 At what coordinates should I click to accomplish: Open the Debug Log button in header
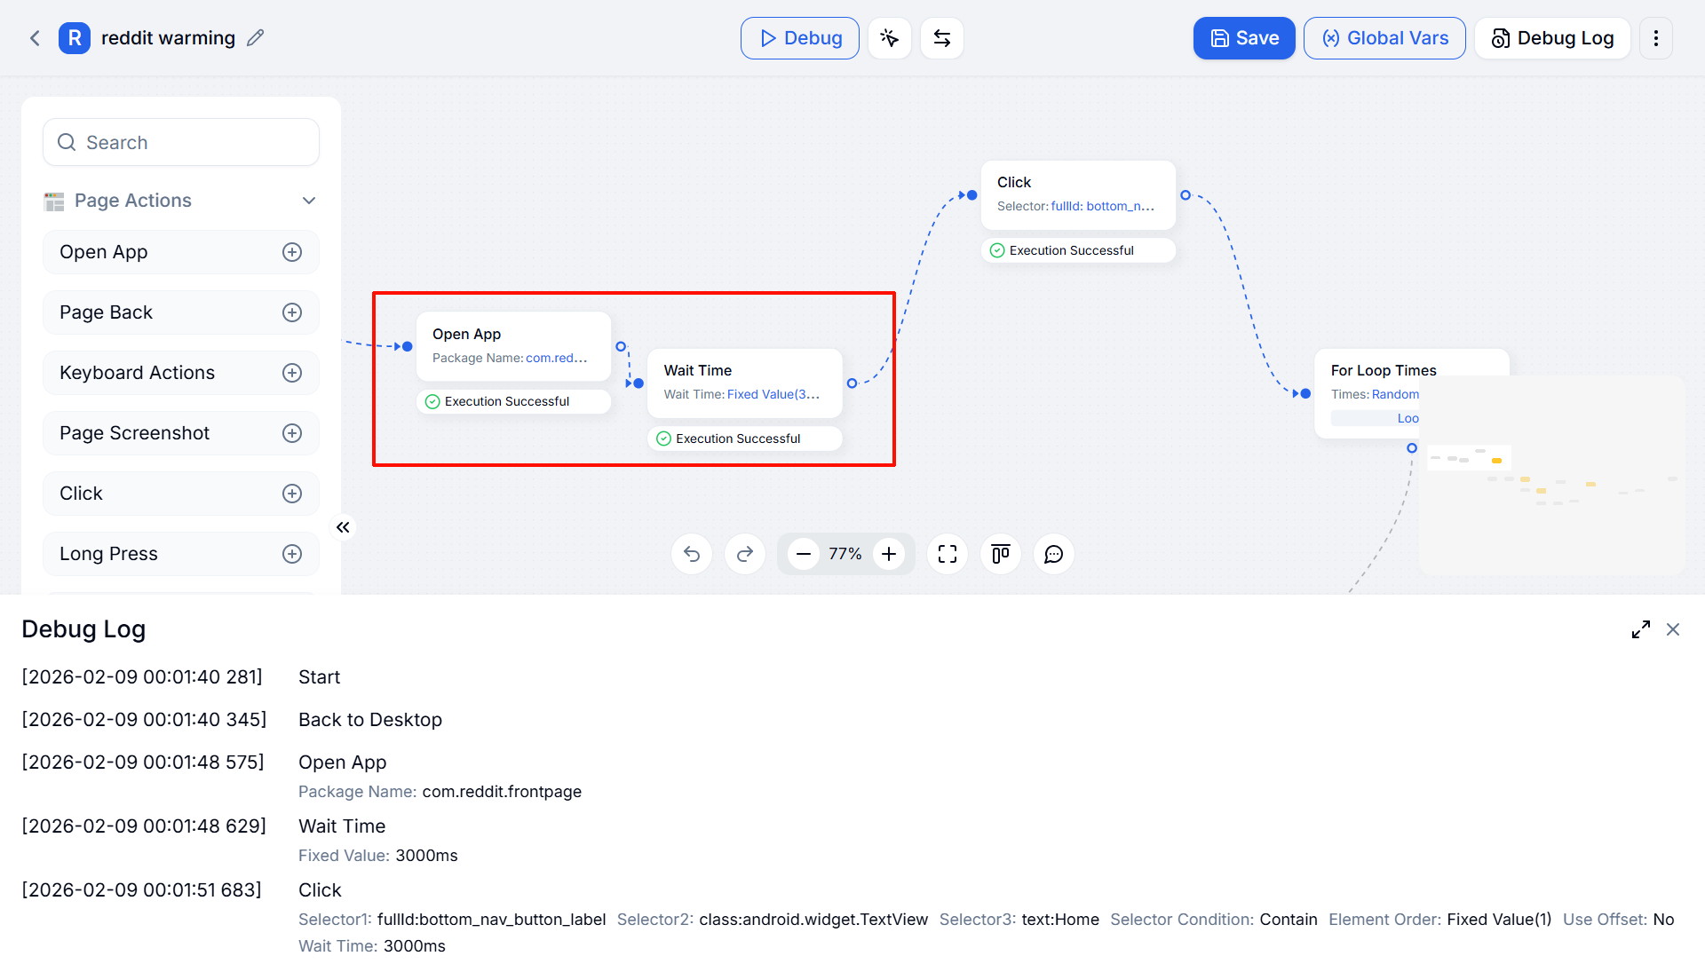tap(1552, 38)
